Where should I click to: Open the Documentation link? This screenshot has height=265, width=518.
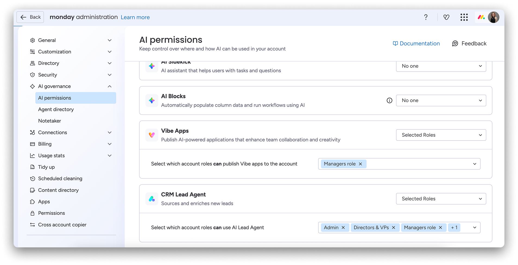click(x=416, y=43)
